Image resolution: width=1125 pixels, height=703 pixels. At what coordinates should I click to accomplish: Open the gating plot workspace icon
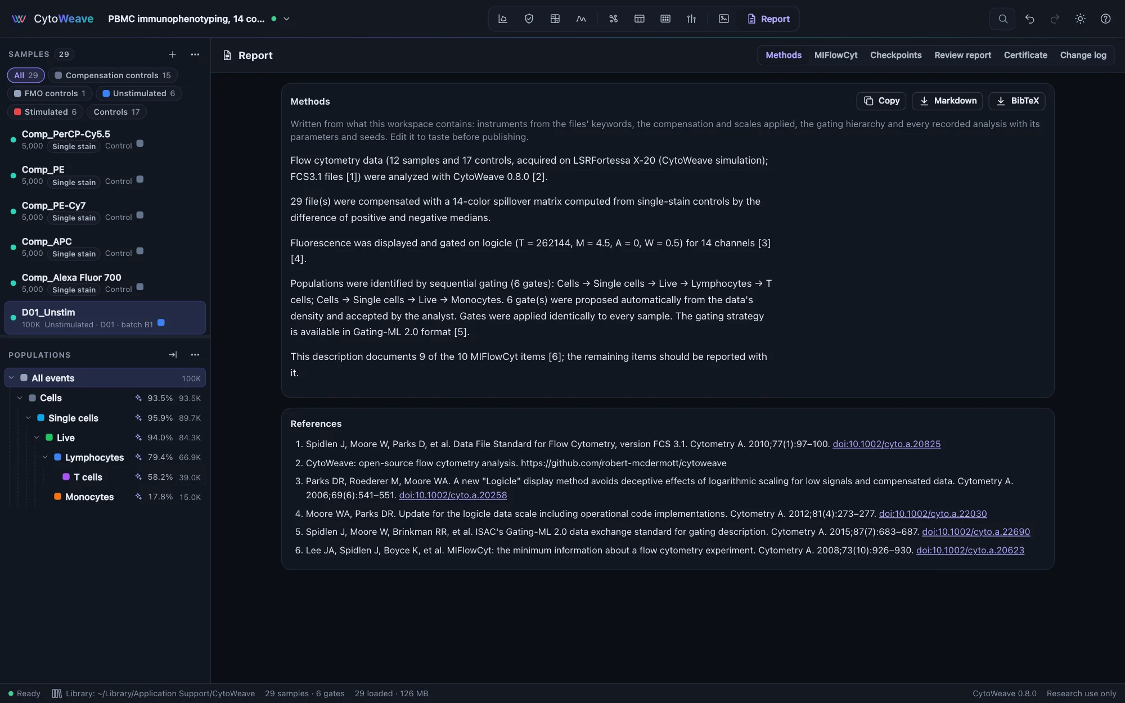503,19
